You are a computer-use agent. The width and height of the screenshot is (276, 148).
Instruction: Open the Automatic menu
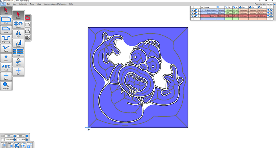23,4
